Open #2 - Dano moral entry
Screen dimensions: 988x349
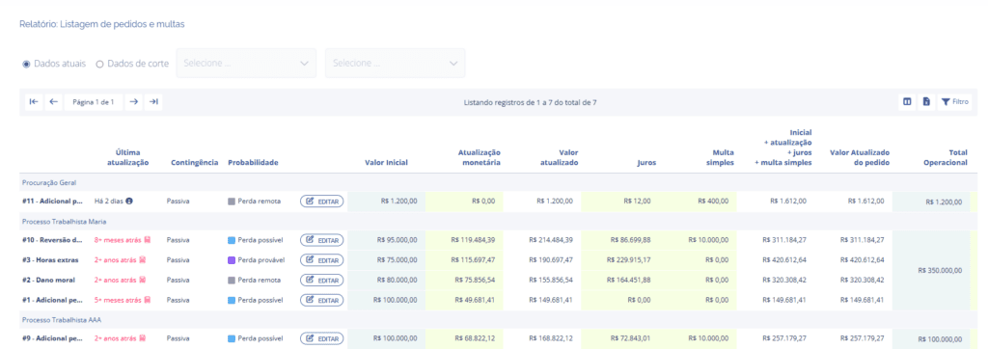click(48, 280)
